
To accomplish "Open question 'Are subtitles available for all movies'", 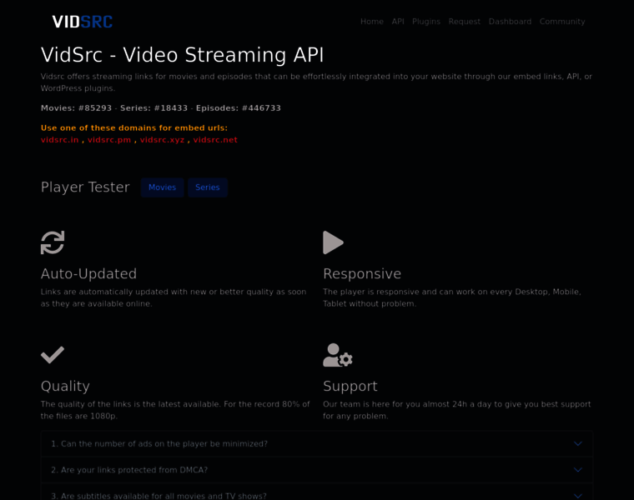I will (317, 492).
